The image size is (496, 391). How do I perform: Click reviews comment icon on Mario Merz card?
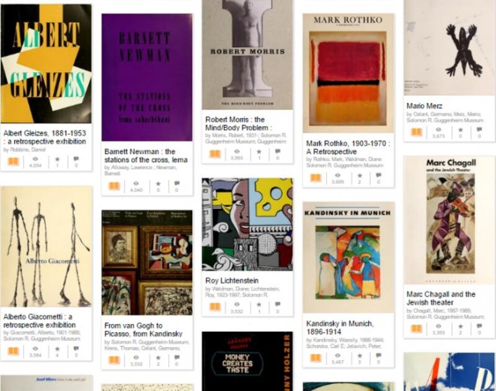coord(479,130)
